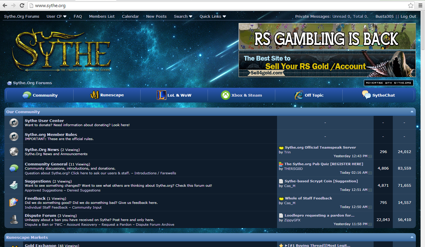The height and width of the screenshot is (247, 425).
Task: Click the SytheChat bubbles icon
Action: [x=367, y=95]
